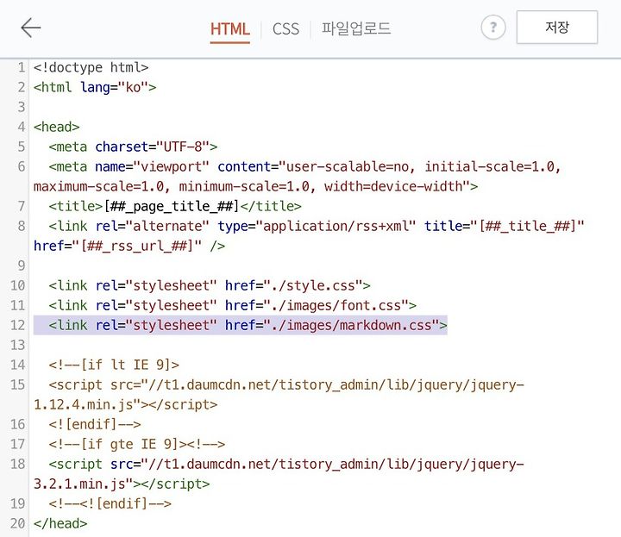The image size is (621, 537).
Task: Click the jquery-1.12.4.min.js script filename
Action: pyautogui.click(x=279, y=395)
